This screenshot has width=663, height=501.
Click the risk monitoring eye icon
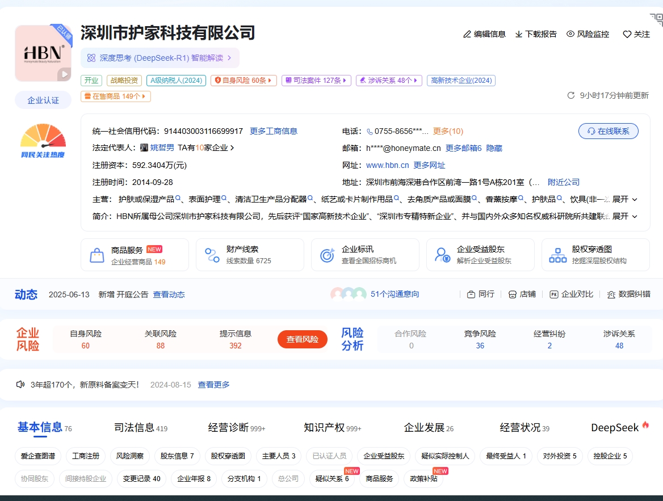tap(570, 34)
